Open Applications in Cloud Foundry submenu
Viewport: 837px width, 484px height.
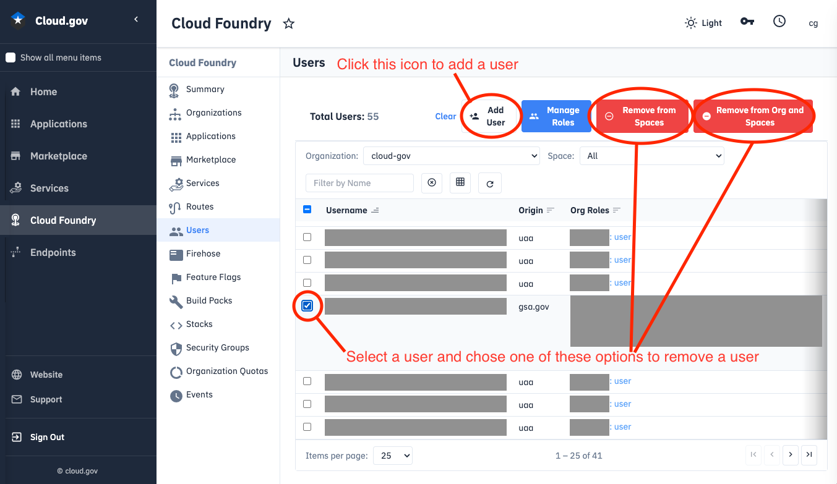click(x=218, y=136)
